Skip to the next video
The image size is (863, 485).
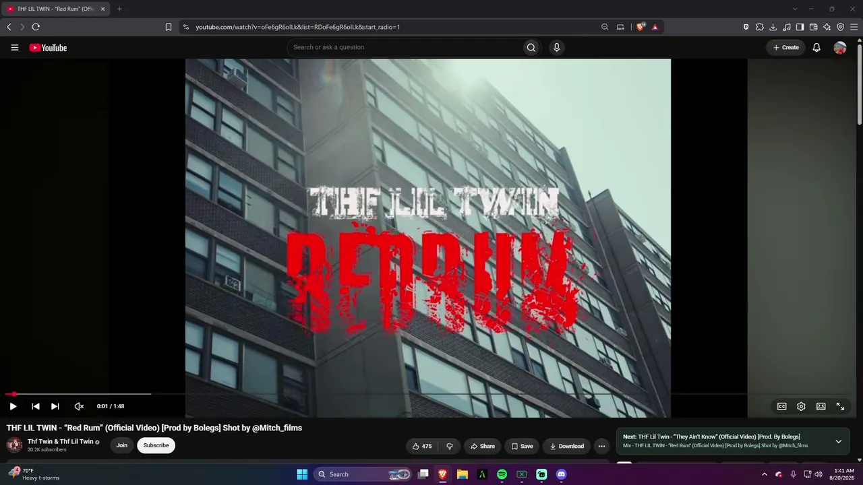(55, 406)
